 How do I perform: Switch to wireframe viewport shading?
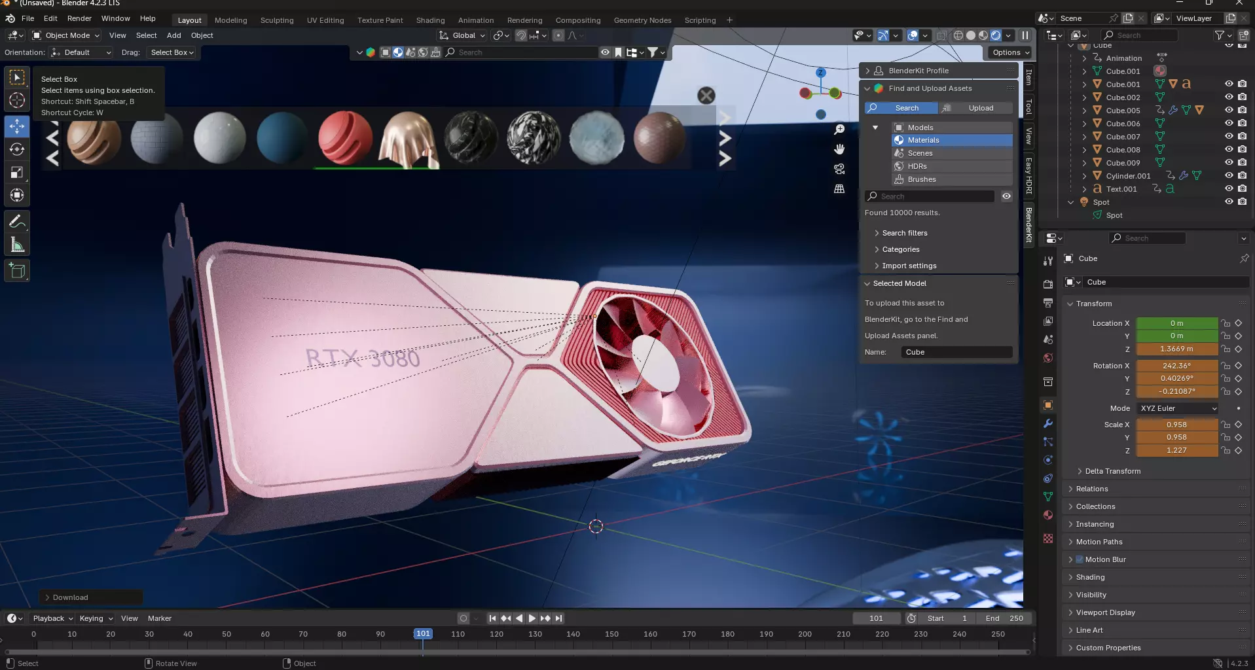tap(958, 35)
